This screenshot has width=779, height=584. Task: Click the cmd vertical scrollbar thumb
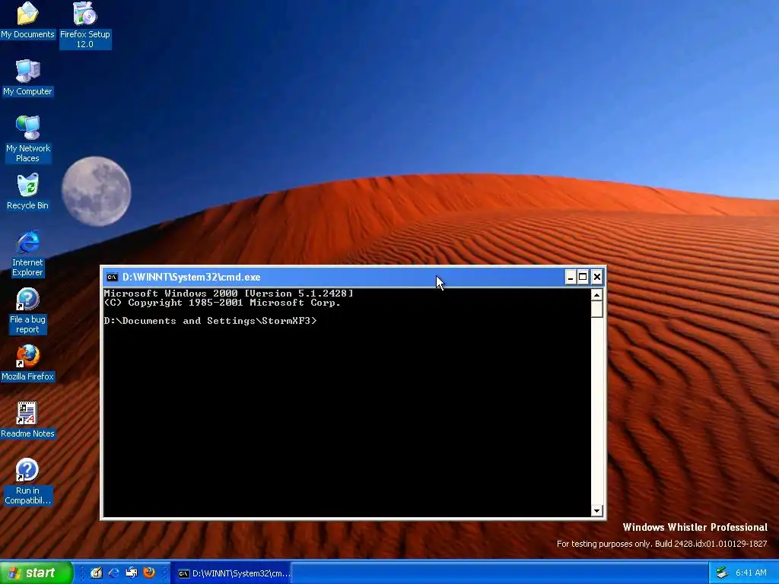(x=597, y=309)
